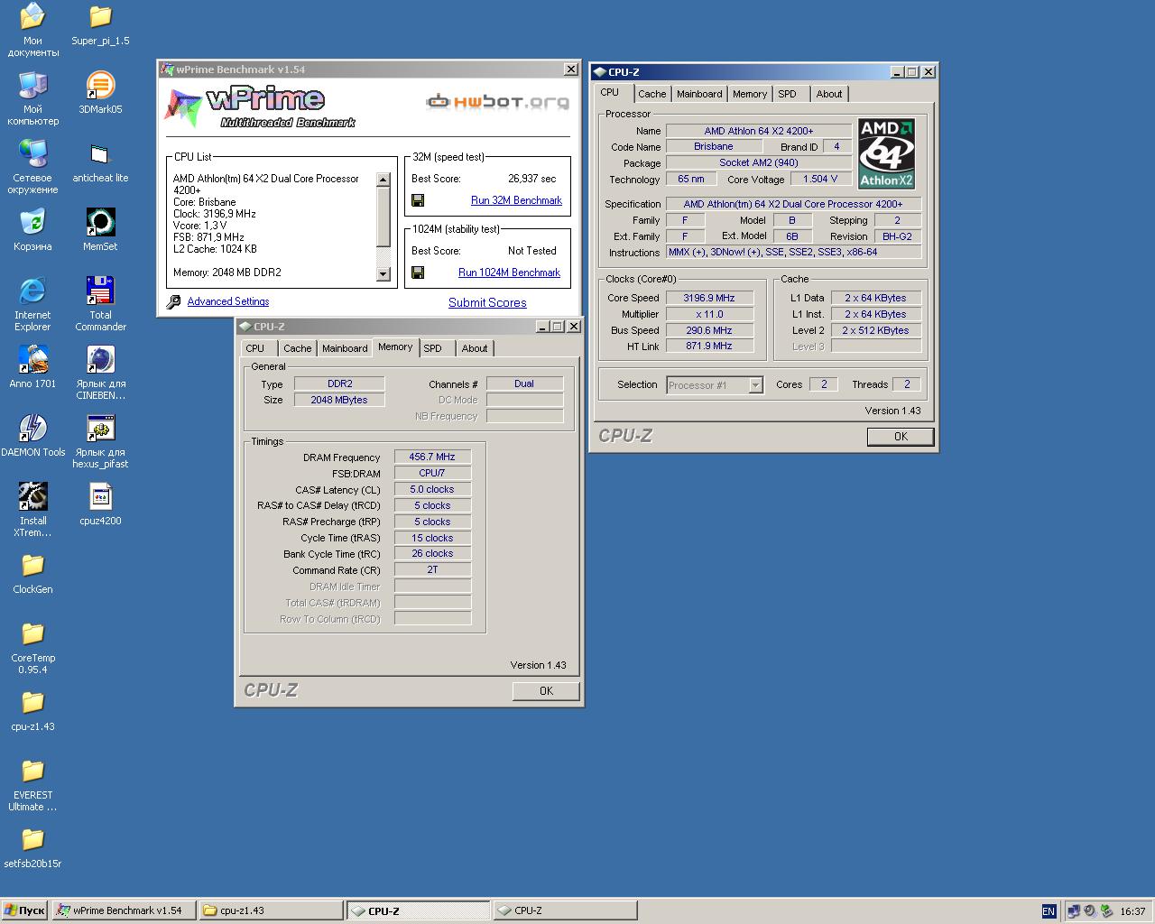Open the Install XTrem... icon

coord(32,510)
